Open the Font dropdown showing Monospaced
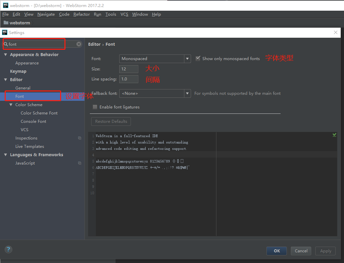The width and height of the screenshot is (344, 263). [x=187, y=58]
